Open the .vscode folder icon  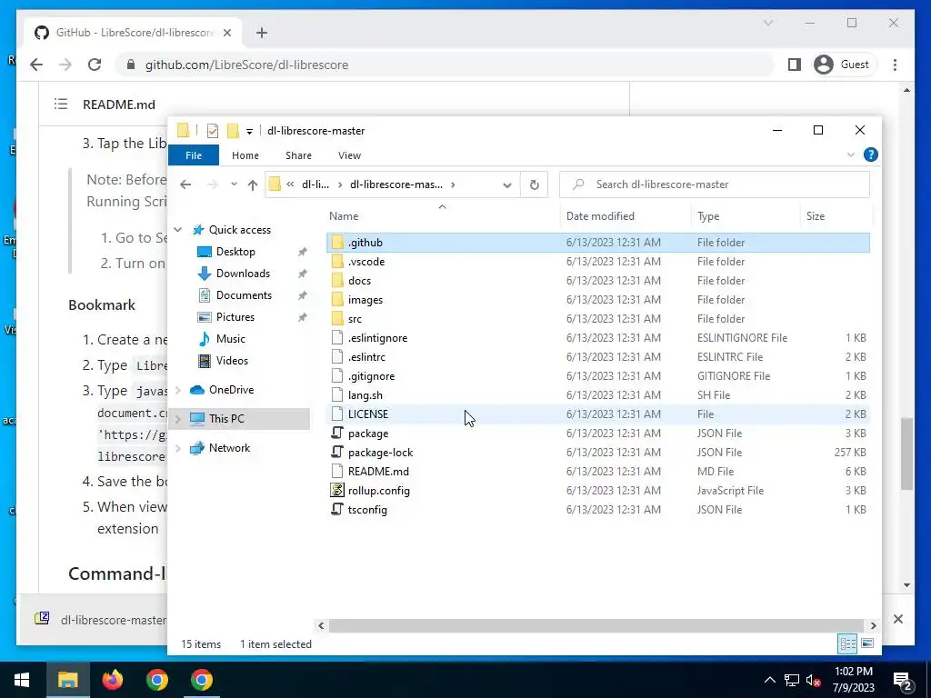(337, 261)
